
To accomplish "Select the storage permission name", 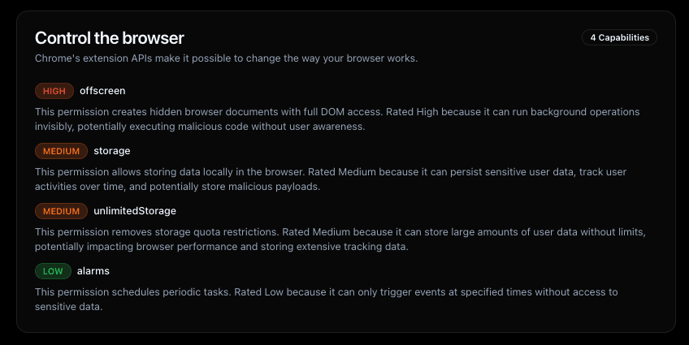I will click(x=112, y=151).
